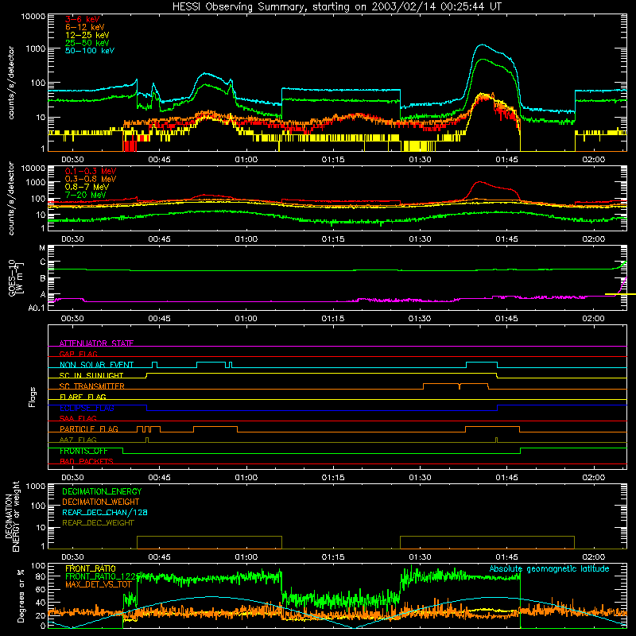Screen dimensions: 636x636
Task: Select the "ATTENUATOR_STATE" flag label
Action: (x=96, y=343)
